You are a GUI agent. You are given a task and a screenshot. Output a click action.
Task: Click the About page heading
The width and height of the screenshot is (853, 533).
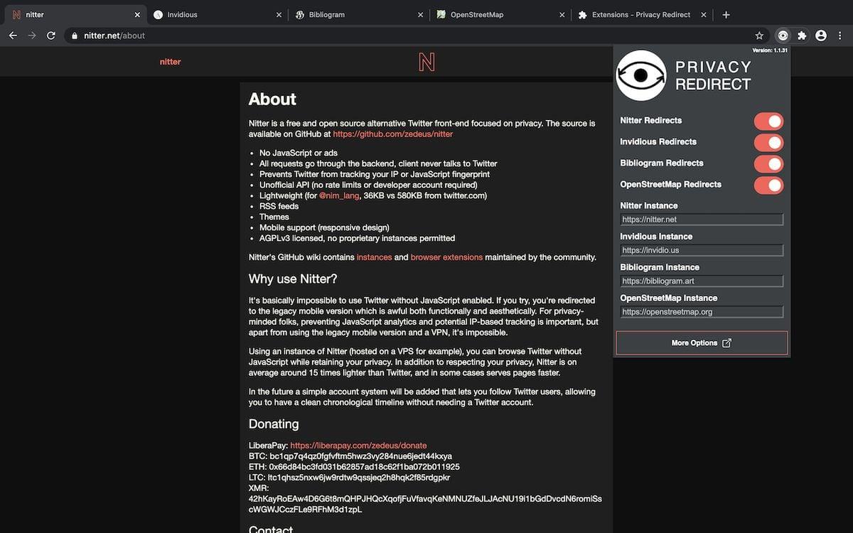272,99
